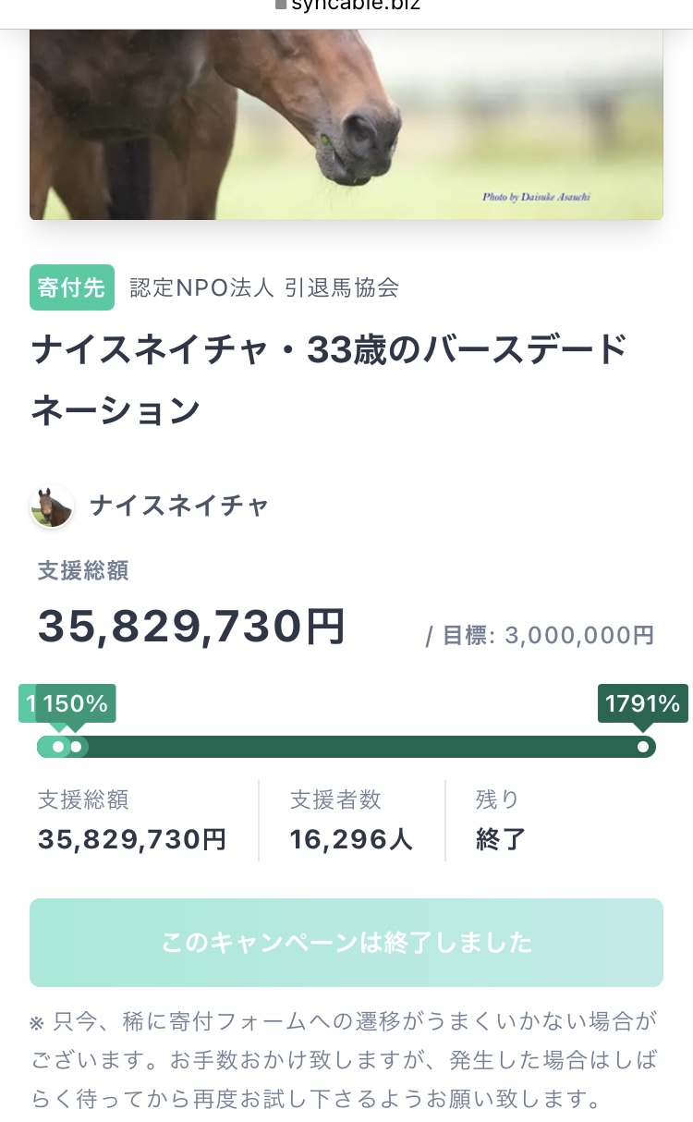The height and width of the screenshot is (1122, 693).
Task: Tap the lock icon beside syncable.biz
Action: point(281,5)
